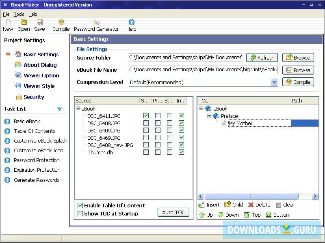The height and width of the screenshot is (243, 325).
Task: Move TOC entry to Top
Action: [x=252, y=215]
